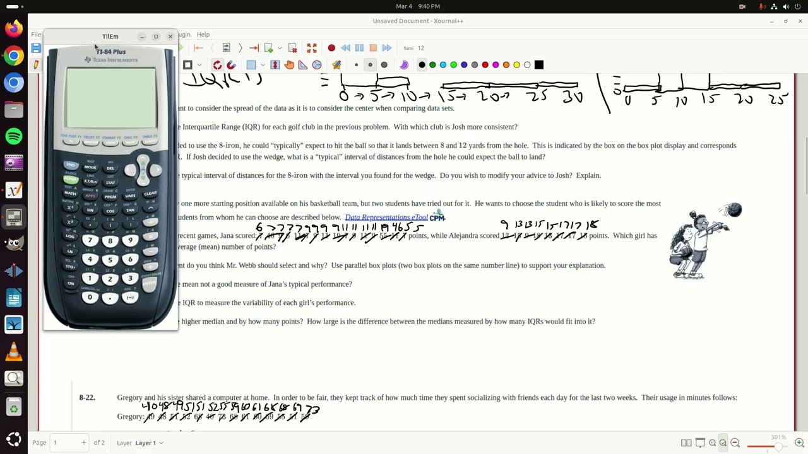
Task: Choose thick line thickness dot
Action: (x=384, y=65)
